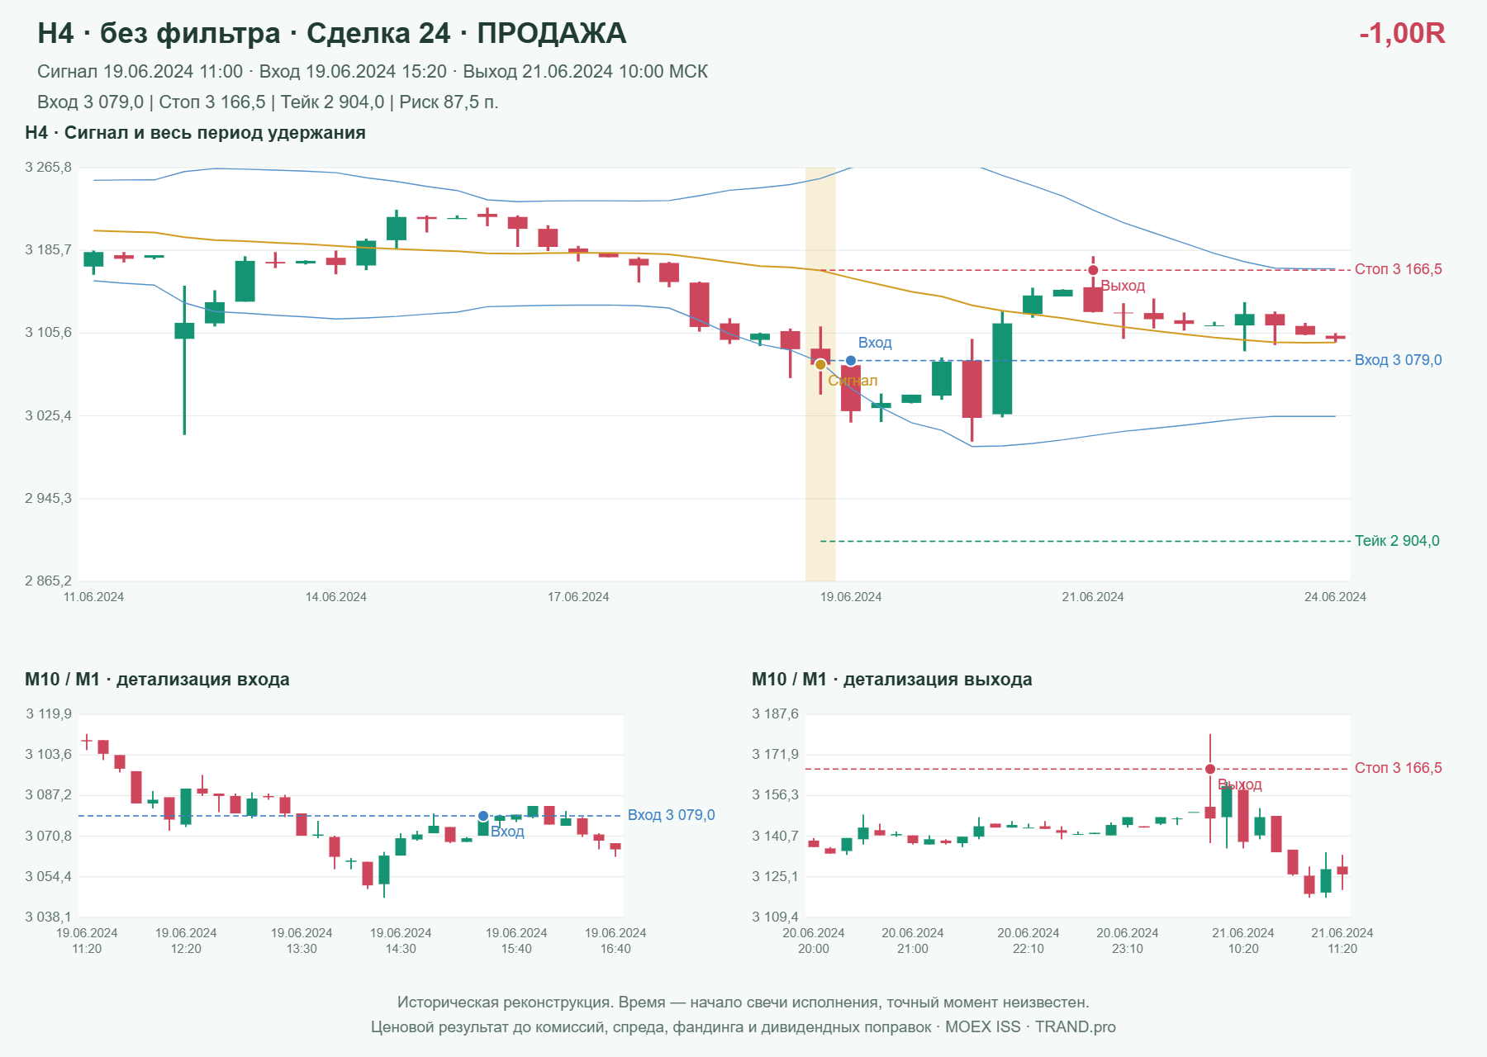This screenshot has width=1487, height=1057.
Task: Click the 19.06.2024 11:20 label on entry detail axis
Action: (87, 941)
